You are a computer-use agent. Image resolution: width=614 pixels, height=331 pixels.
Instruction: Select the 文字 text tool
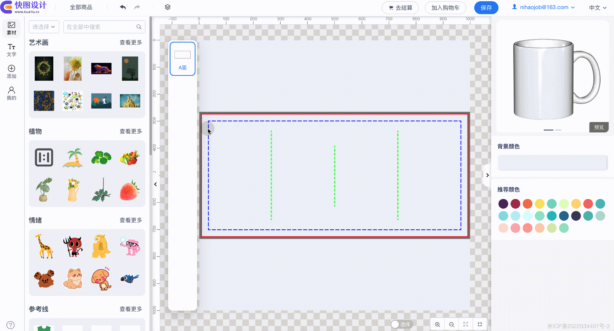(12, 50)
